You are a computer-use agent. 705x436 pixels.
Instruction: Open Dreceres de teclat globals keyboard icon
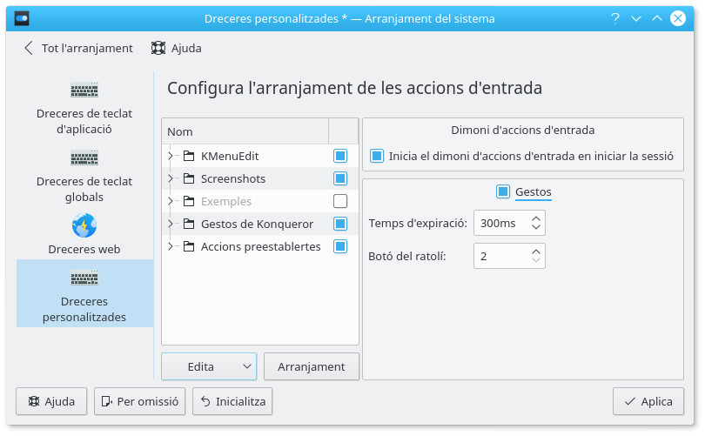click(84, 158)
